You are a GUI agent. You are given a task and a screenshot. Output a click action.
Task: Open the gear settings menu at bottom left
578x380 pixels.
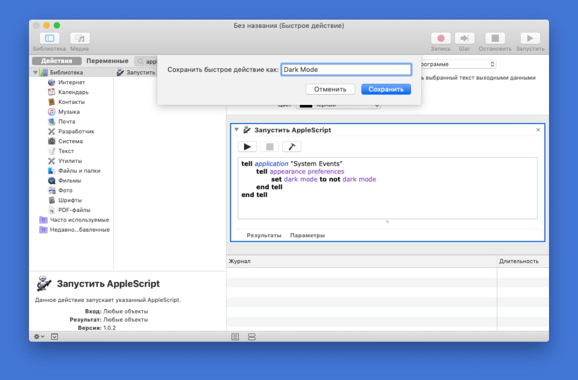39,337
